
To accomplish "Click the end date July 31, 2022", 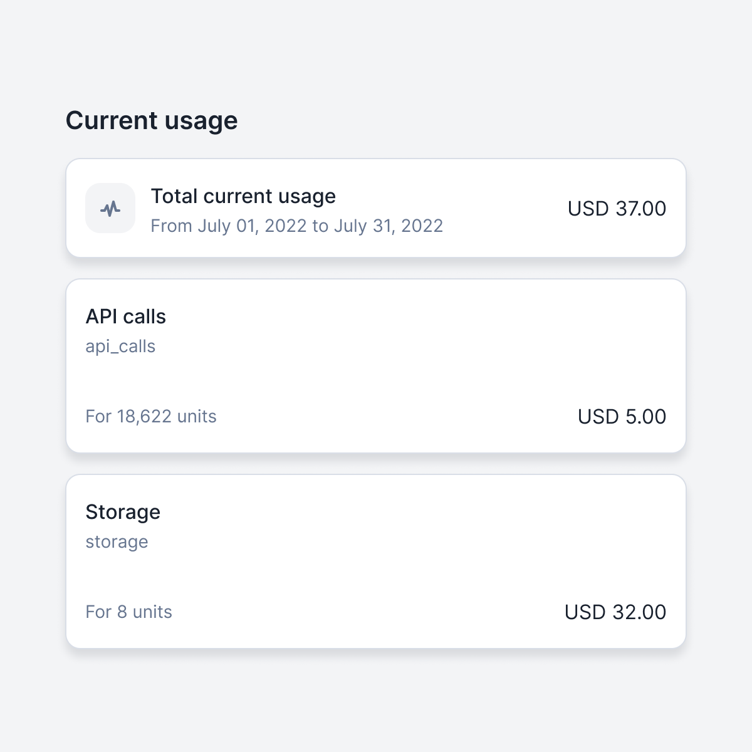I will pos(388,226).
